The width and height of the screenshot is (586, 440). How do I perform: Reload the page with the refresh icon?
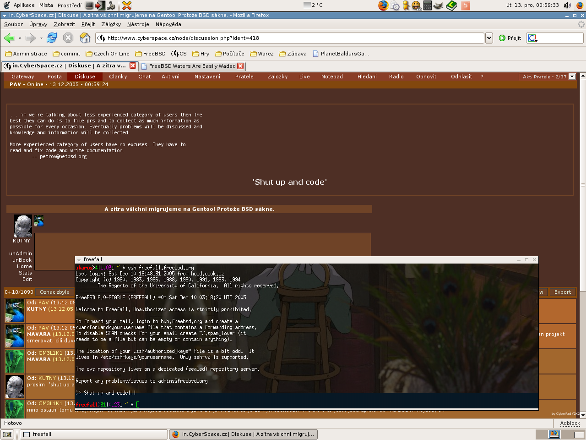pos(52,38)
